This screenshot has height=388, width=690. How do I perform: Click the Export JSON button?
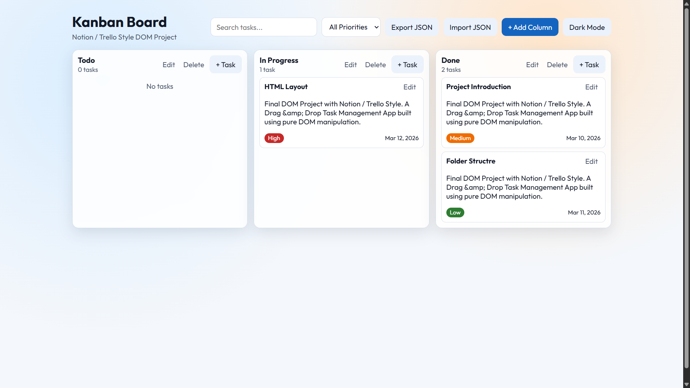pyautogui.click(x=412, y=27)
